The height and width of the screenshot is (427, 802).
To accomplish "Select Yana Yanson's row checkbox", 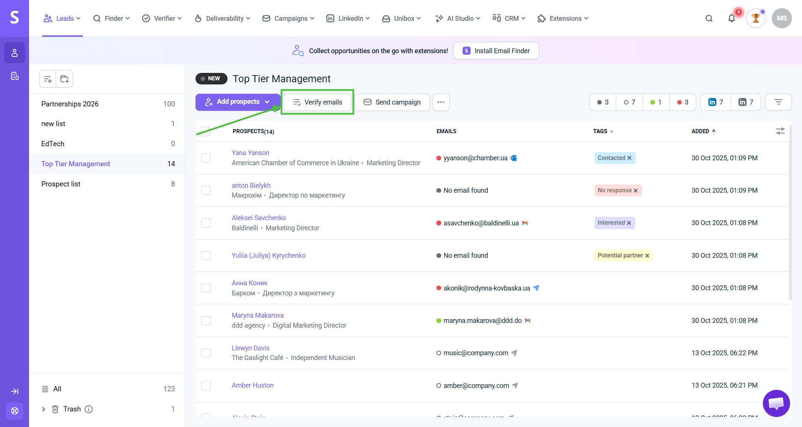I will pyautogui.click(x=206, y=158).
